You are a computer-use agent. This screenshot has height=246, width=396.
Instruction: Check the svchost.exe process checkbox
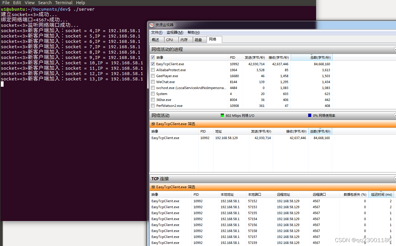coord(153,88)
